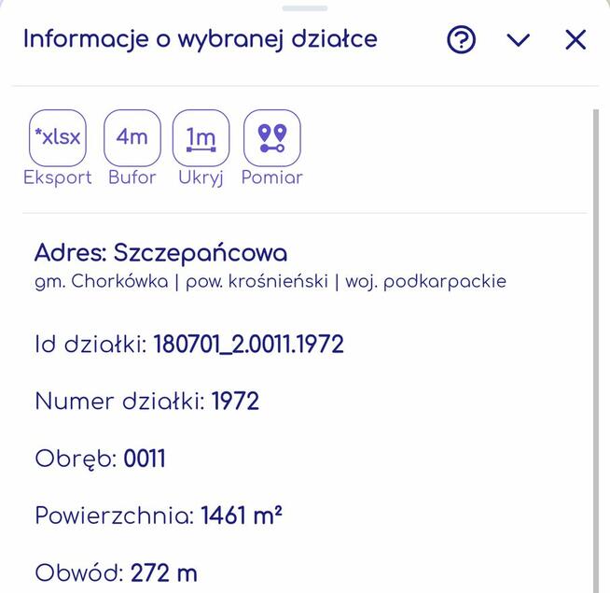
Task: Select the address 'Adres: Szczepańcowa'
Action: click(x=161, y=252)
